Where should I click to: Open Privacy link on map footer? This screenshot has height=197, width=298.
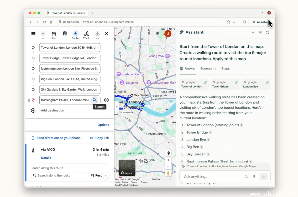[x=144, y=182]
